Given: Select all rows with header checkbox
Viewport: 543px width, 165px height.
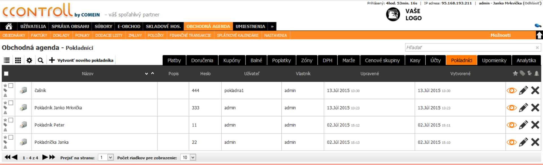Looking at the screenshot, I should coord(6,73).
